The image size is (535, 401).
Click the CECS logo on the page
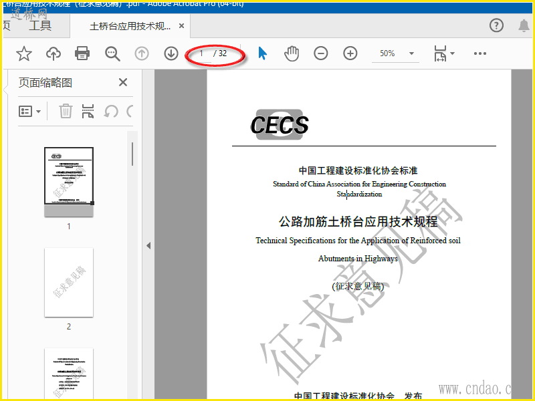click(280, 124)
